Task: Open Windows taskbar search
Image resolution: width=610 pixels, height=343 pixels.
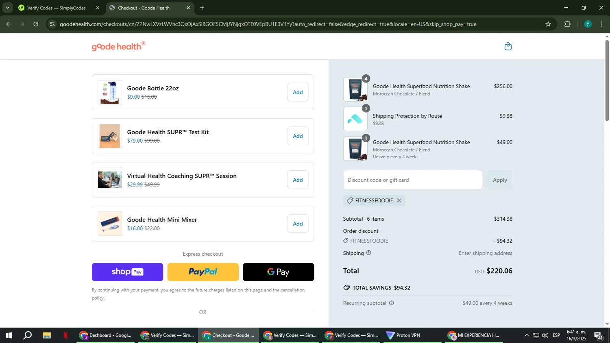Action: [27, 336]
